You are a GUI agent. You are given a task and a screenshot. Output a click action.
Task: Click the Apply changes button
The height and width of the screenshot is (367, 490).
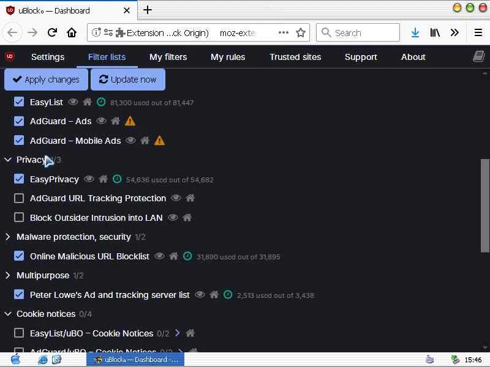[x=47, y=80]
